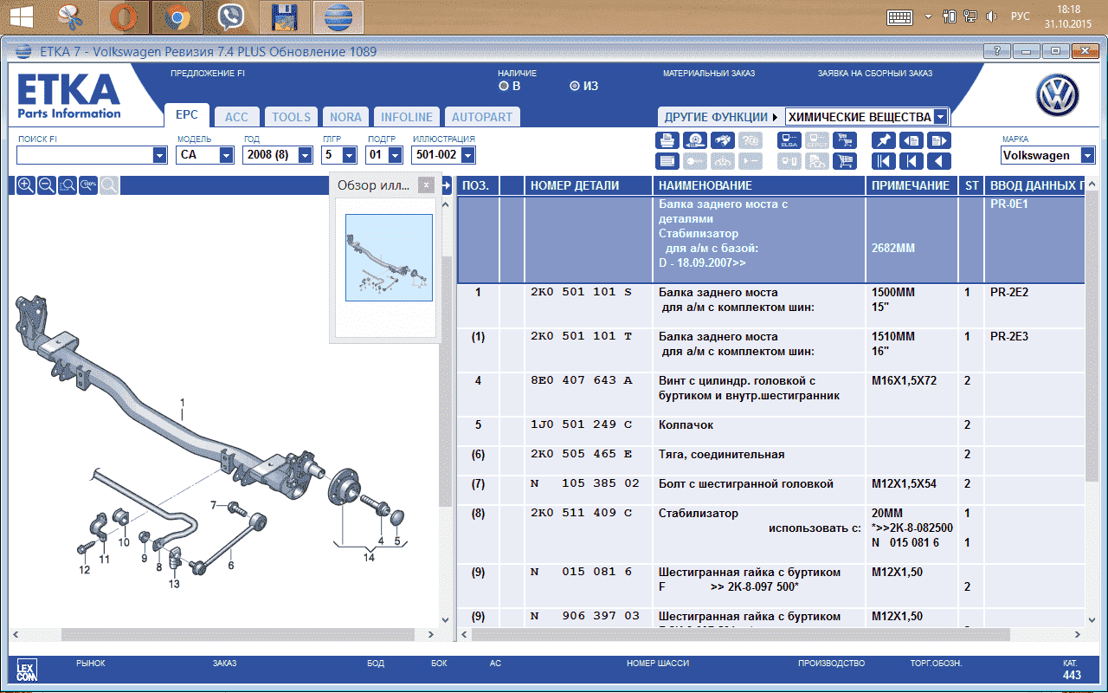Click the list view icon below printer
Image resolution: width=1108 pixels, height=693 pixels.
pyautogui.click(x=667, y=161)
